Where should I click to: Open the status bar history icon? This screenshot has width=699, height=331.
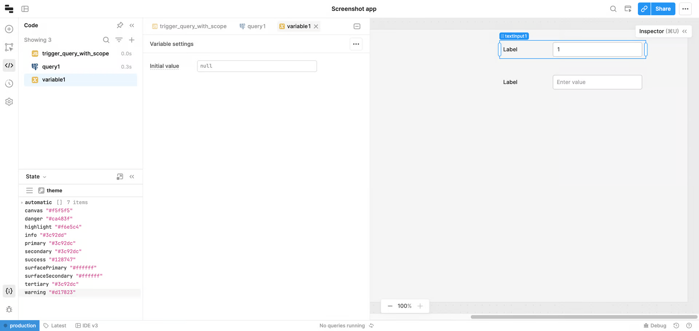click(x=676, y=326)
